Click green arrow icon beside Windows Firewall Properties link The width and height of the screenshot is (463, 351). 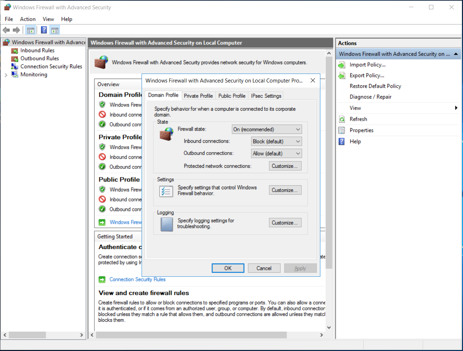(x=102, y=222)
